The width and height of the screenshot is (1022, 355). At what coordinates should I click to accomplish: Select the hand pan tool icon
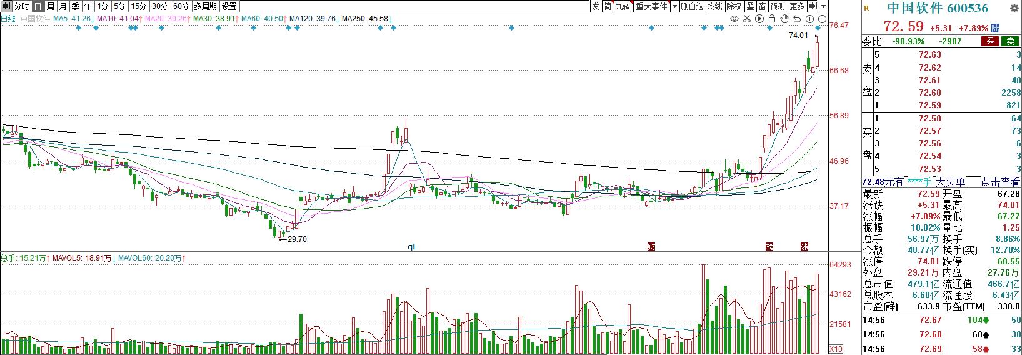(x=784, y=19)
